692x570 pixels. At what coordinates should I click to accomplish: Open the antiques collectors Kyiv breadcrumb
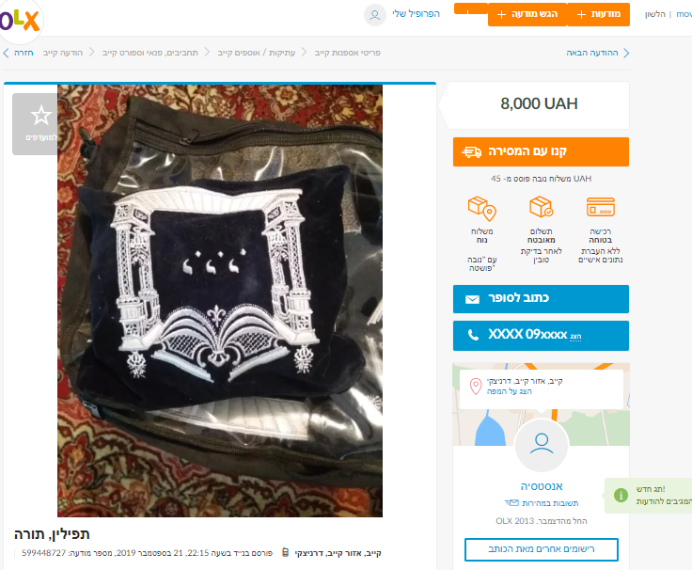click(256, 53)
